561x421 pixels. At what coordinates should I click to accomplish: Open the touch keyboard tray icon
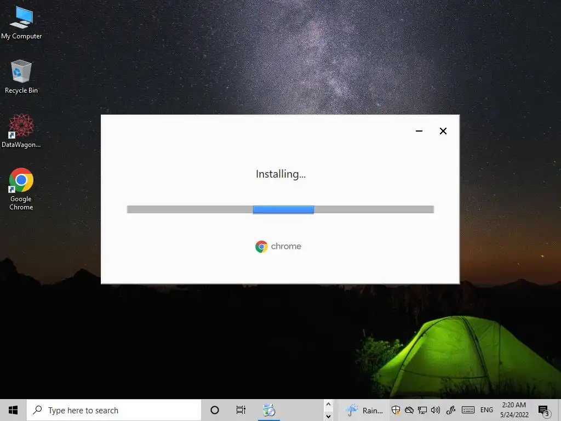click(x=468, y=410)
